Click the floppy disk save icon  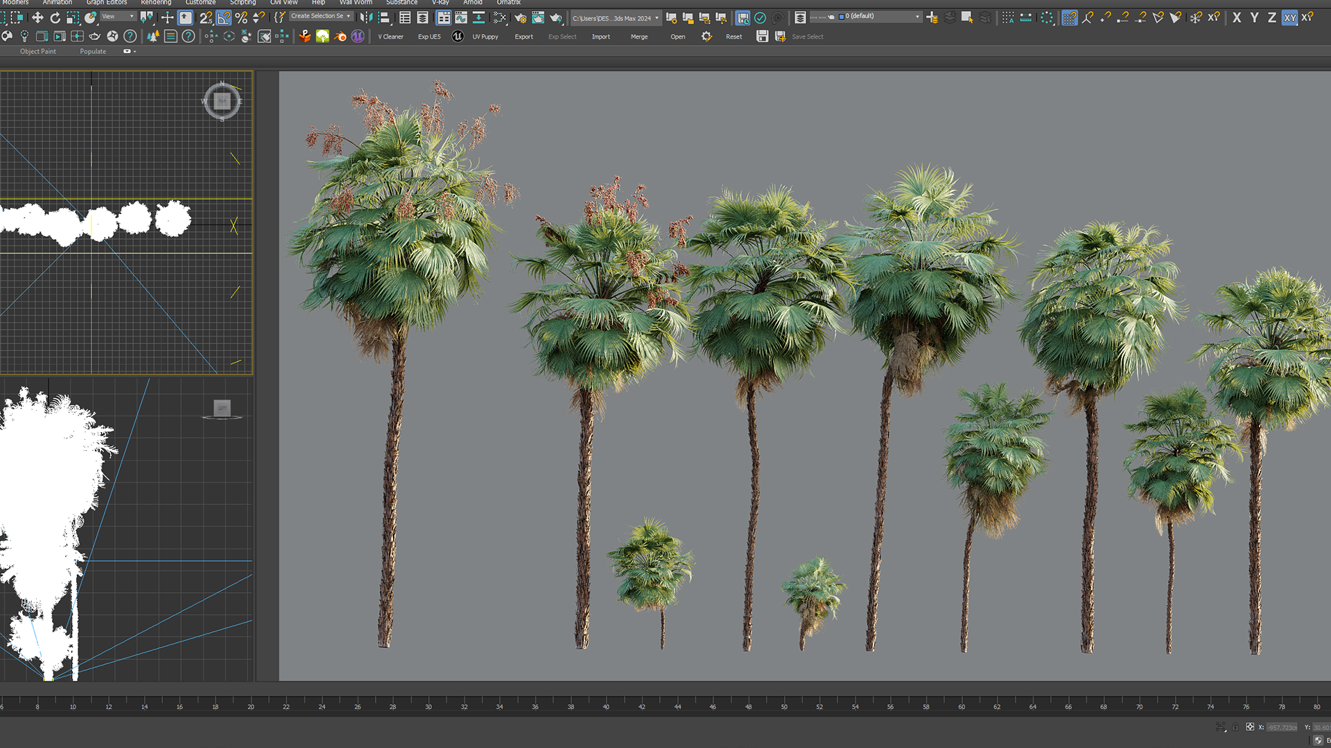point(762,36)
